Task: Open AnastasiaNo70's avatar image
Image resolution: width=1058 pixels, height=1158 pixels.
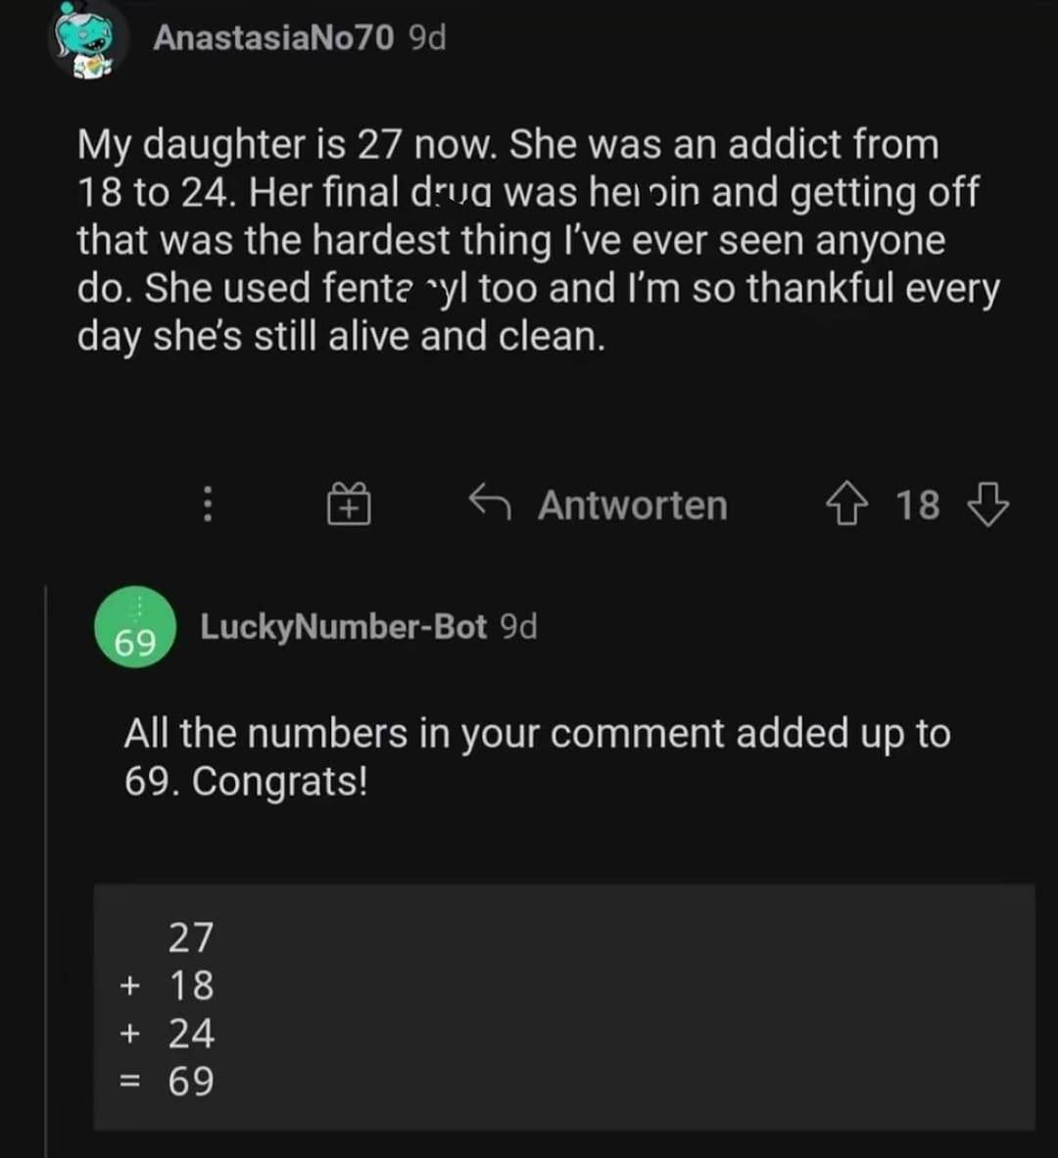Action: tap(87, 39)
